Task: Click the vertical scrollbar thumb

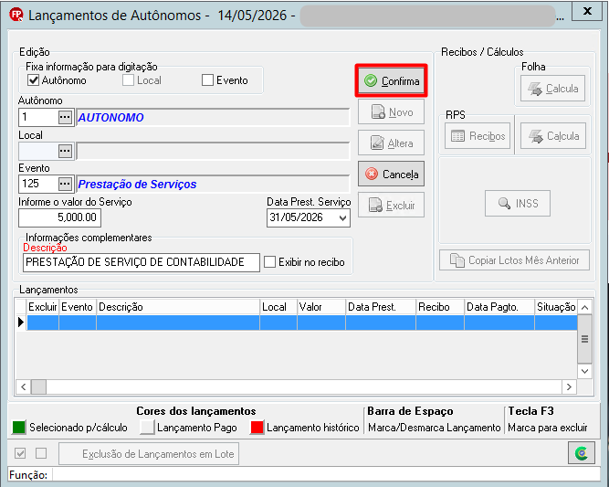Action: tap(584, 339)
